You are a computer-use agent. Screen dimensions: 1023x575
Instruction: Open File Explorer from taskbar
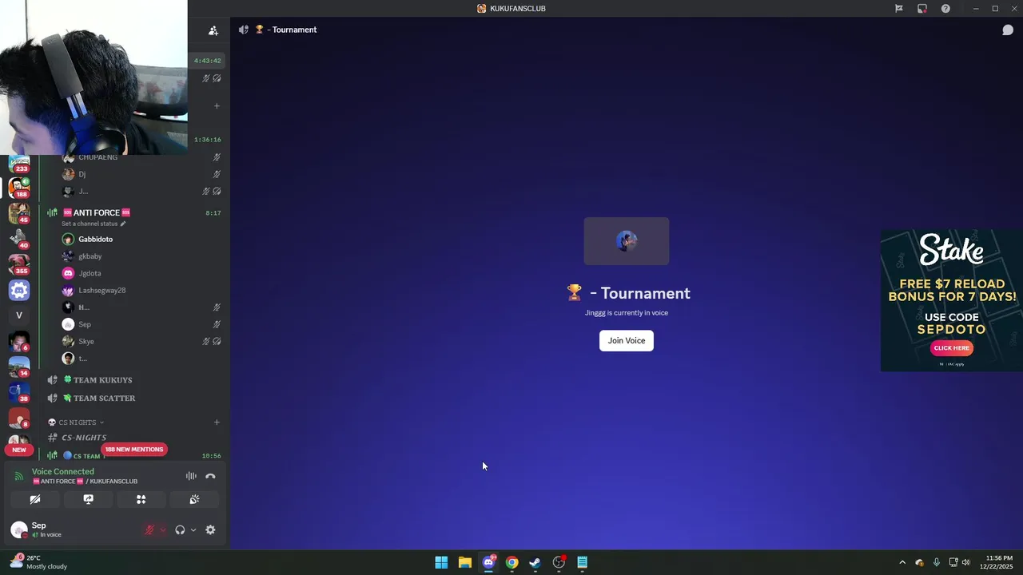[x=465, y=562]
